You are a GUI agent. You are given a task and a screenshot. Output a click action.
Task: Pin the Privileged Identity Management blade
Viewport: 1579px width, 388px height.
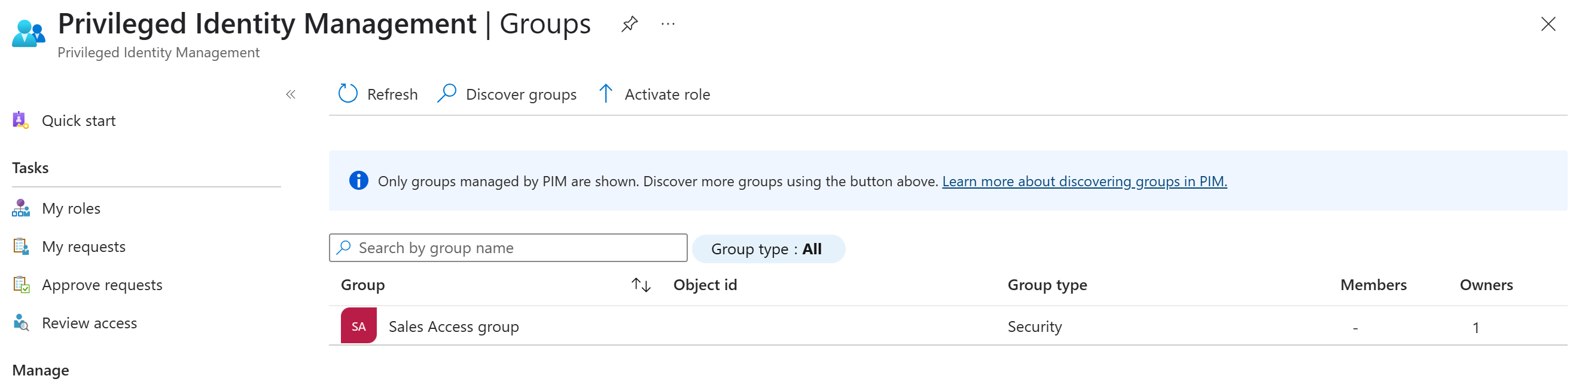pyautogui.click(x=629, y=24)
